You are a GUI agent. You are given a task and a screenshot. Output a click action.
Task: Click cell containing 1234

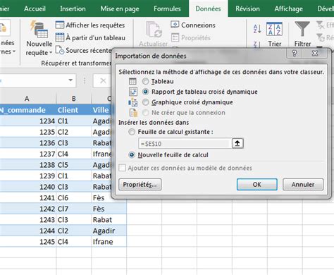[x=28, y=121]
